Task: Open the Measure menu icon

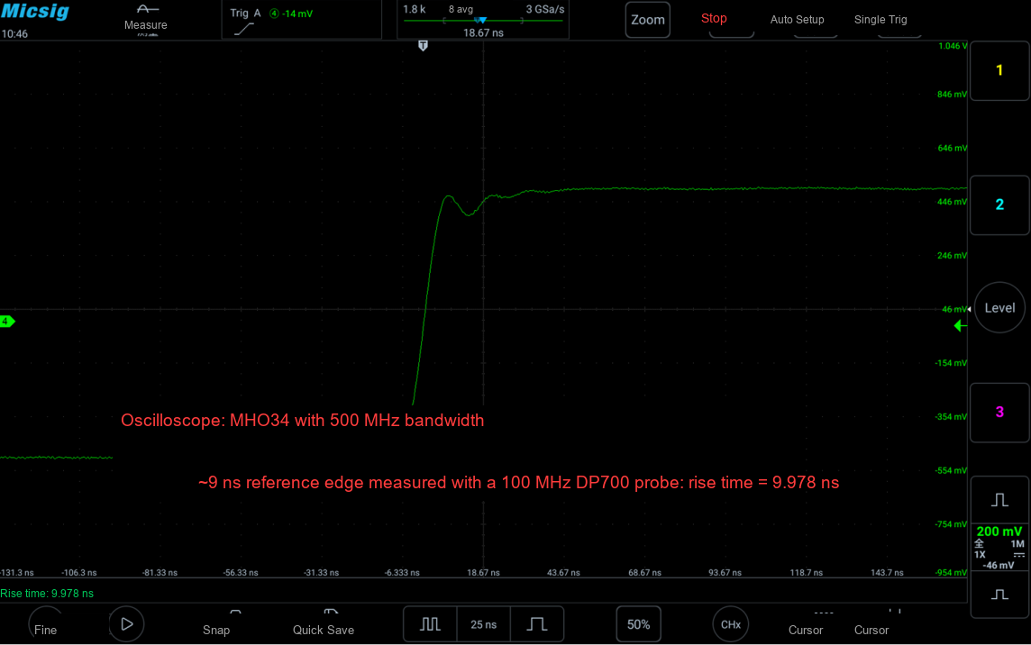Action: pos(147,9)
